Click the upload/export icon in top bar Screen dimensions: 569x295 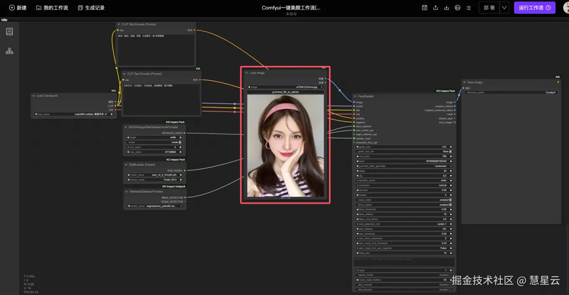click(436, 7)
